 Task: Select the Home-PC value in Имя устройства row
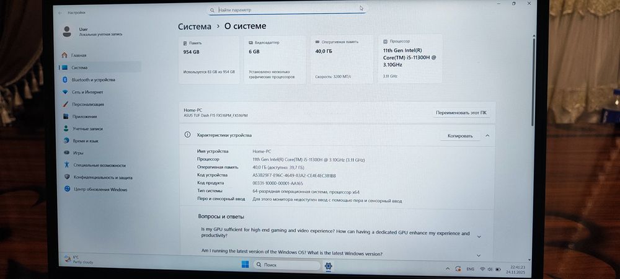[x=262, y=151]
